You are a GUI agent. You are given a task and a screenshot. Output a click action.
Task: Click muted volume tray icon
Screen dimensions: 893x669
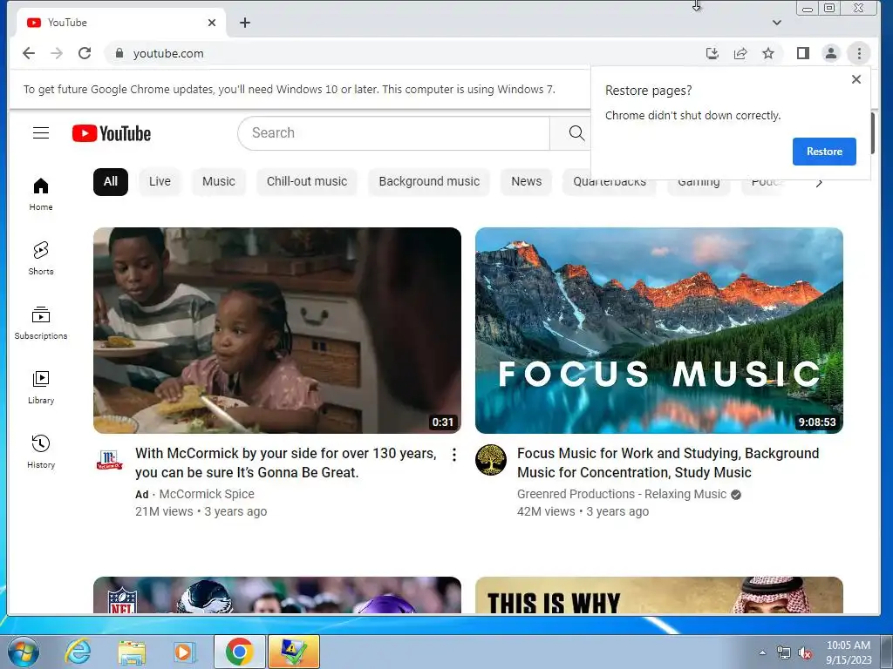pyautogui.click(x=805, y=653)
